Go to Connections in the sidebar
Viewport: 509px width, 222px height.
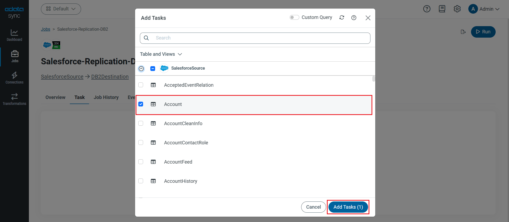(14, 78)
